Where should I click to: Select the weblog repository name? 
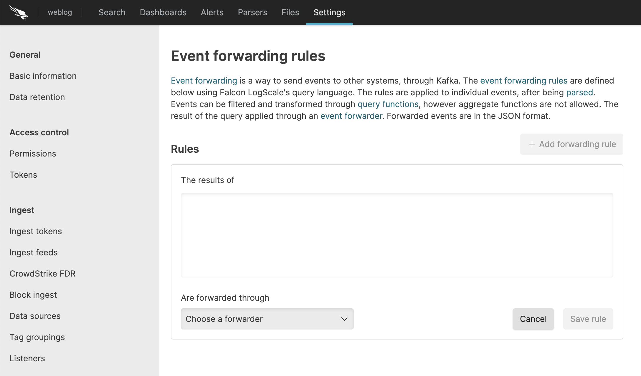[x=60, y=12]
